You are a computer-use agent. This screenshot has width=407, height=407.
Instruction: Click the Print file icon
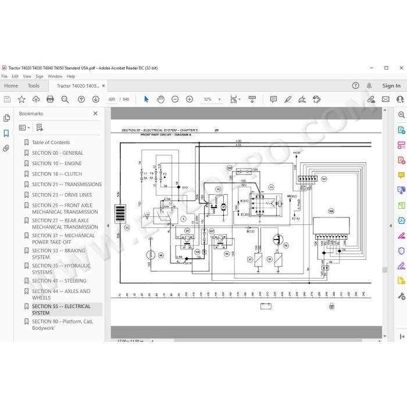(50, 99)
